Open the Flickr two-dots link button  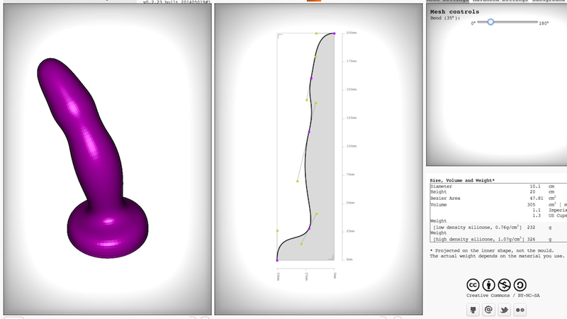pyautogui.click(x=520, y=310)
